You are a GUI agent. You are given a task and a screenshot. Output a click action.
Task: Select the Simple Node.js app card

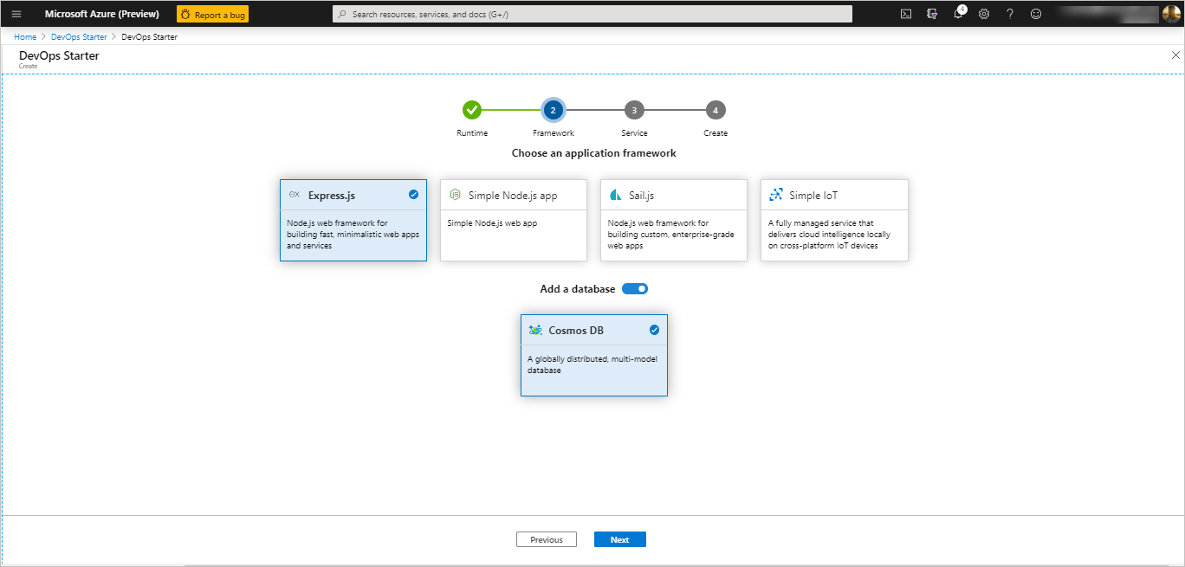click(513, 221)
